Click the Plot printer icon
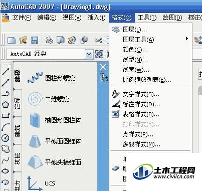This screenshot has width=202, height=191. coord(49,40)
